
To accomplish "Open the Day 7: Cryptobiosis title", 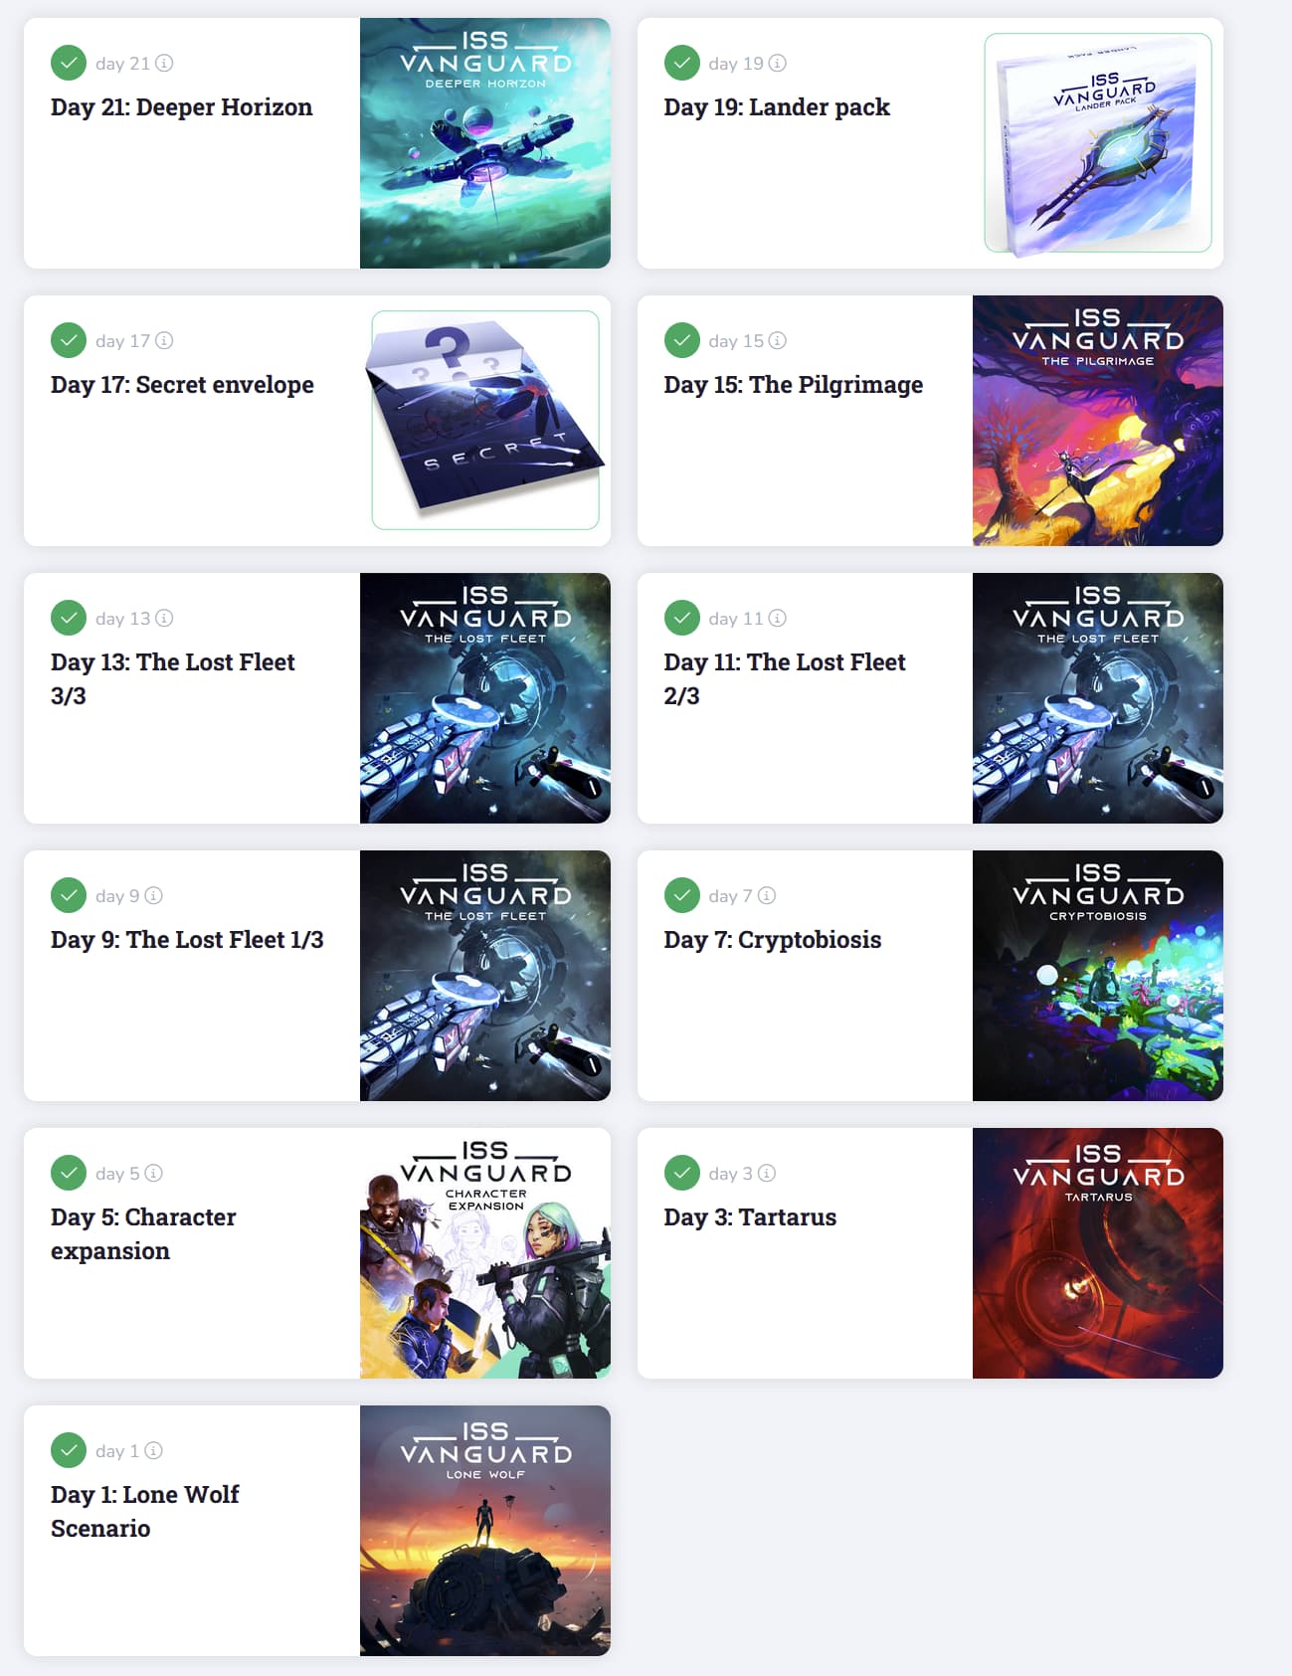I will pyautogui.click(x=773, y=940).
